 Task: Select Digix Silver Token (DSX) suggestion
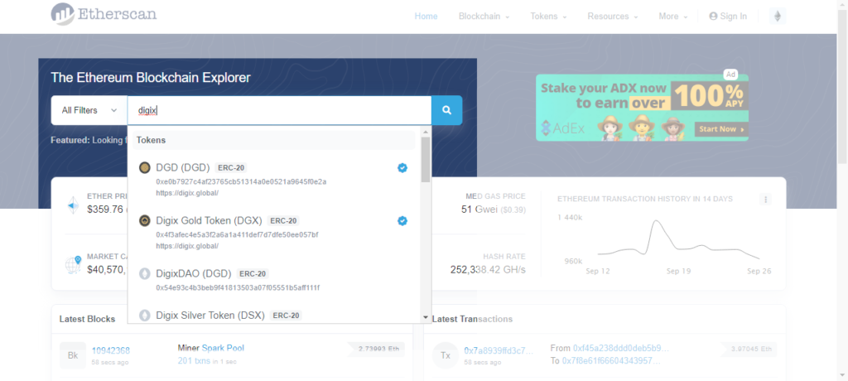(273, 316)
